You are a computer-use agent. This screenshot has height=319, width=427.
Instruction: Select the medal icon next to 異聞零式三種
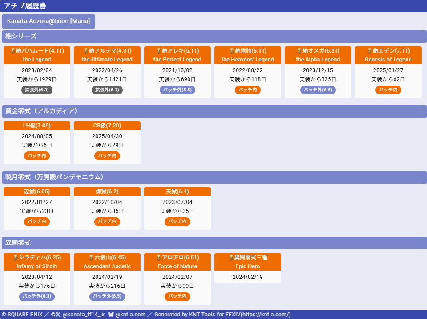coord(231,258)
